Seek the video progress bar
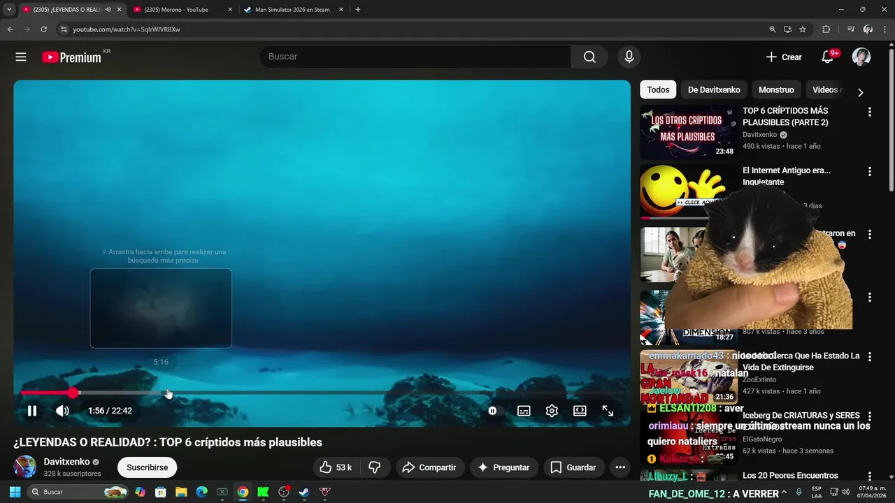 click(322, 393)
